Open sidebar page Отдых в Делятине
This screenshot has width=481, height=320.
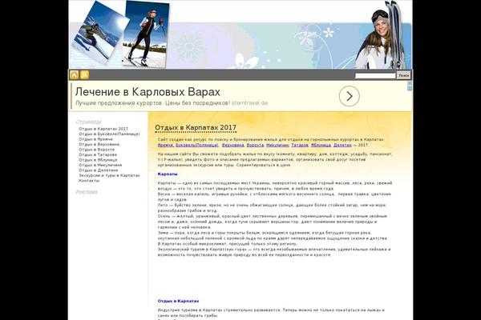(98, 170)
